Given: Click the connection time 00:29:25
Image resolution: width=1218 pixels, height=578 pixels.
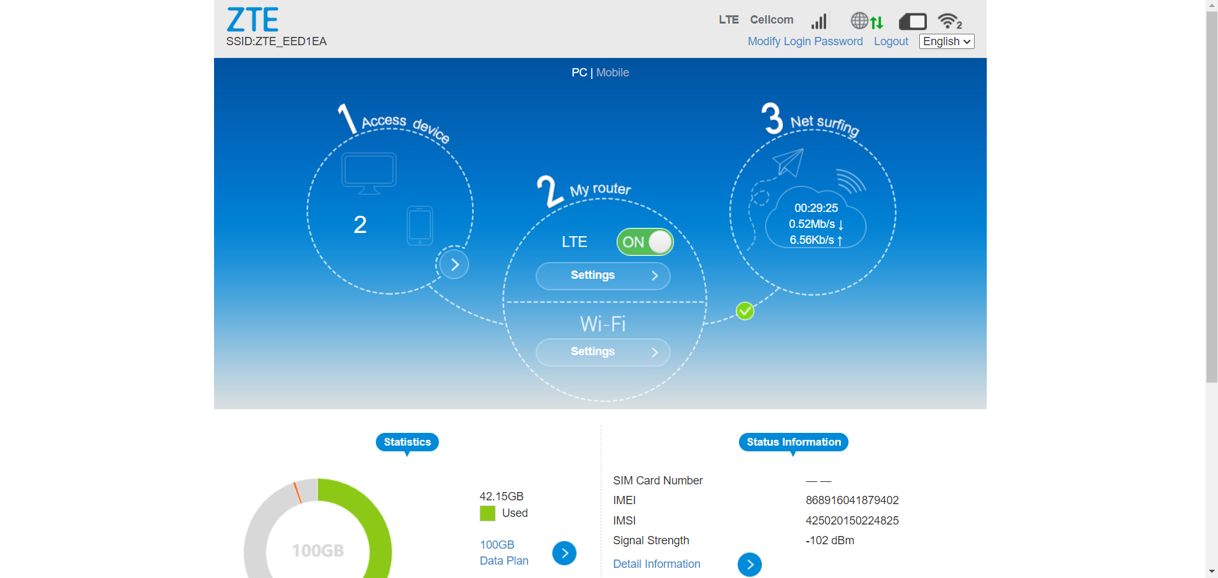Looking at the screenshot, I should pos(816,208).
